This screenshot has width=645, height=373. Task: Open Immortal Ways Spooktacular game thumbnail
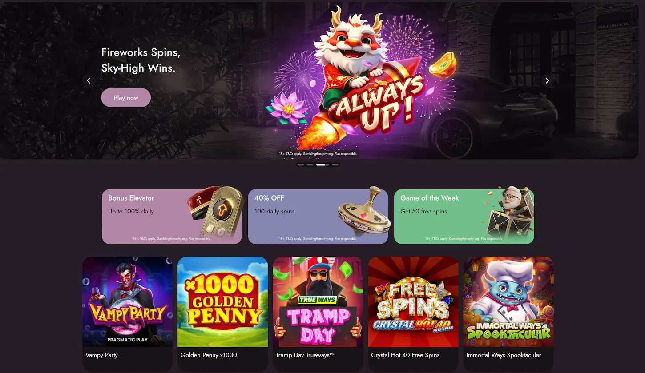click(508, 302)
